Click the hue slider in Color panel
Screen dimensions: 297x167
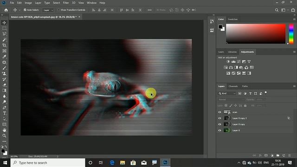[291, 34]
